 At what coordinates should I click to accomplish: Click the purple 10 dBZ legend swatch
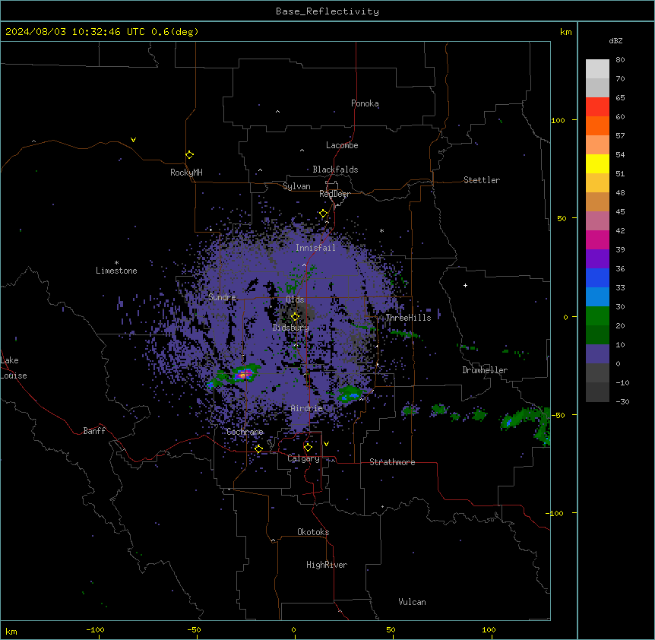597,354
